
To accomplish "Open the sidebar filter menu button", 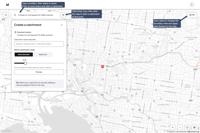I will pyautogui.click(x=6, y=15).
